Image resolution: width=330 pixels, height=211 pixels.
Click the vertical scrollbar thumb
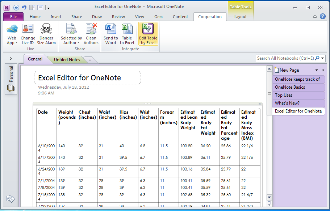tap(269, 93)
